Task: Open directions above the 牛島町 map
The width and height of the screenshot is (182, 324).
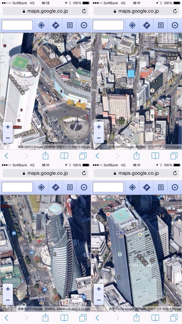Action: point(147,187)
